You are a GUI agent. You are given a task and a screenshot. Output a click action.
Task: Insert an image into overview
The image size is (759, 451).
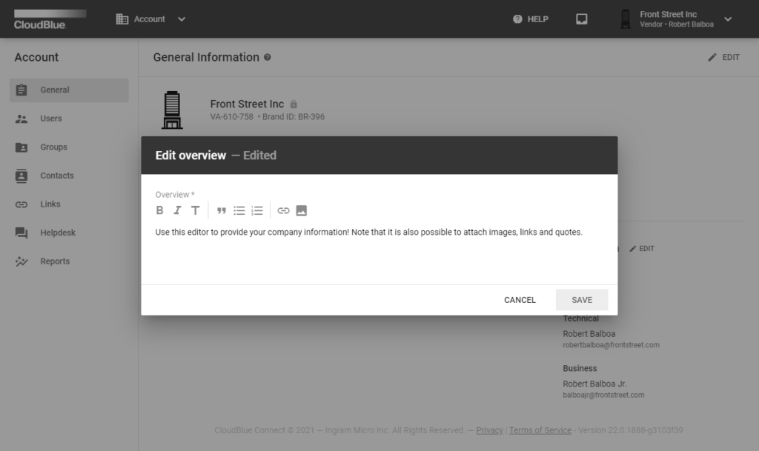(301, 210)
